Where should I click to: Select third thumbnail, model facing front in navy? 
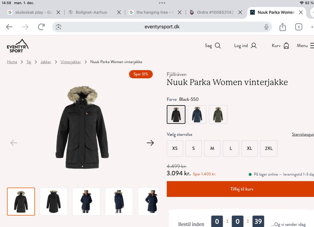(x=86, y=201)
